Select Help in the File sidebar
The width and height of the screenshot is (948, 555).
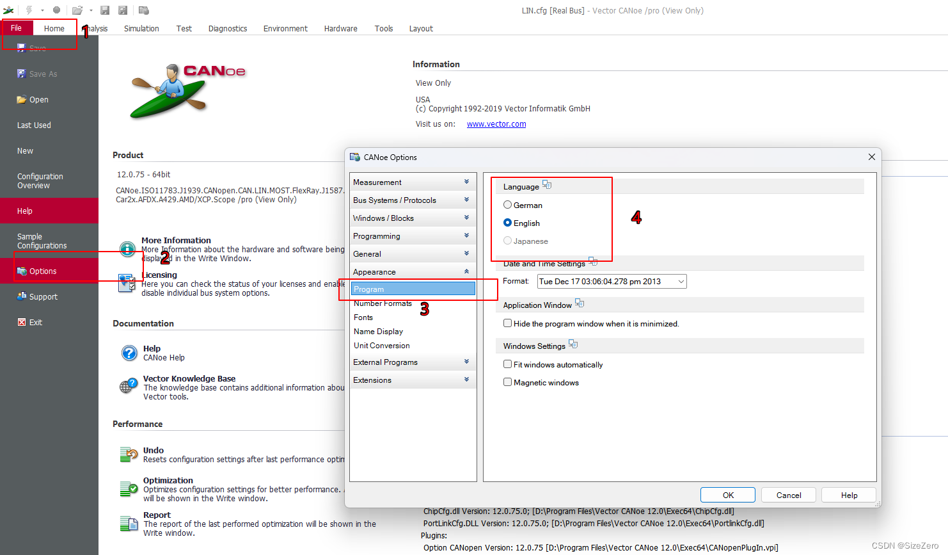[x=49, y=211]
